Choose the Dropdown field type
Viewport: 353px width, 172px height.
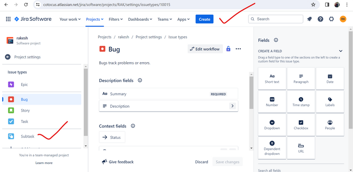pyautogui.click(x=272, y=125)
